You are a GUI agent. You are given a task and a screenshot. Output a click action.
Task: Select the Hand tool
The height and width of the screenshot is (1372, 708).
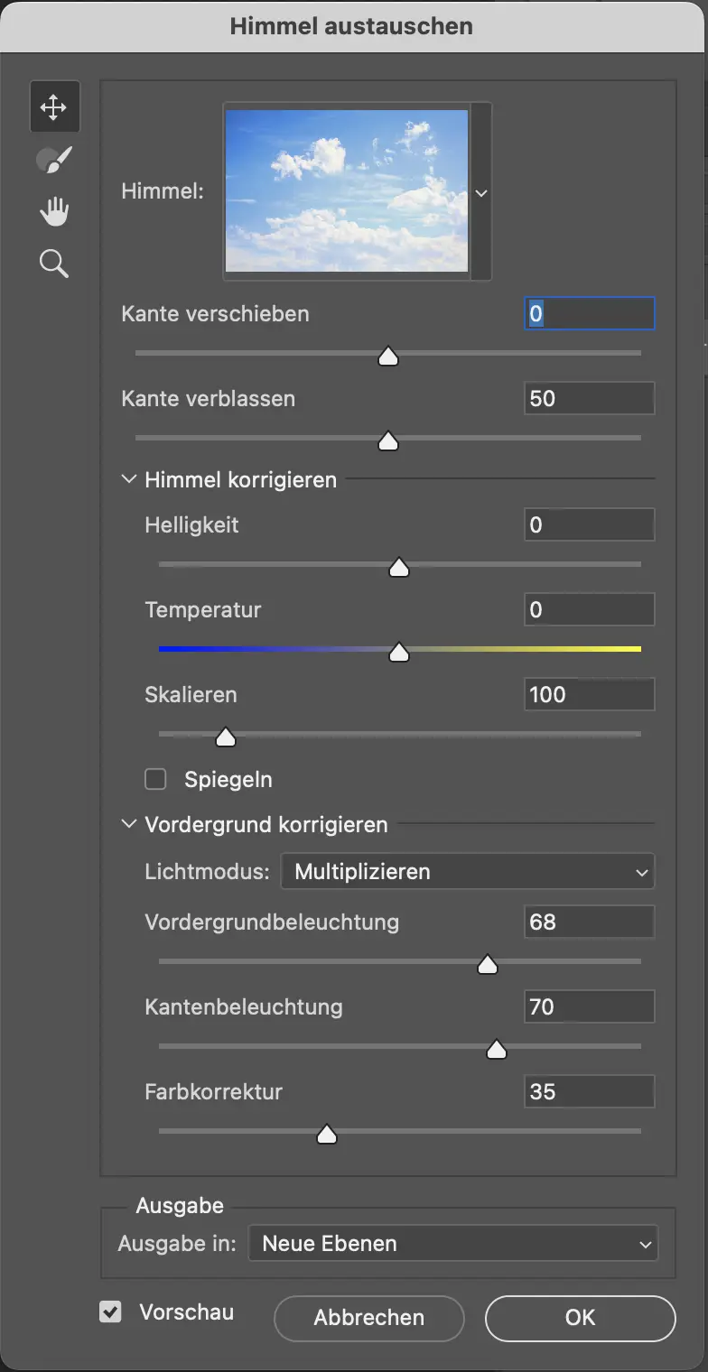(54, 213)
